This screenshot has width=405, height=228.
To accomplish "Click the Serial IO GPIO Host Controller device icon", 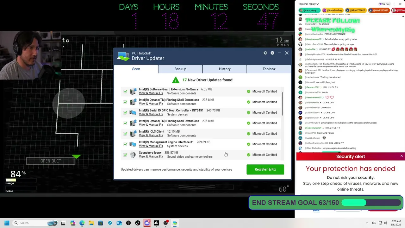I will coord(133,112).
